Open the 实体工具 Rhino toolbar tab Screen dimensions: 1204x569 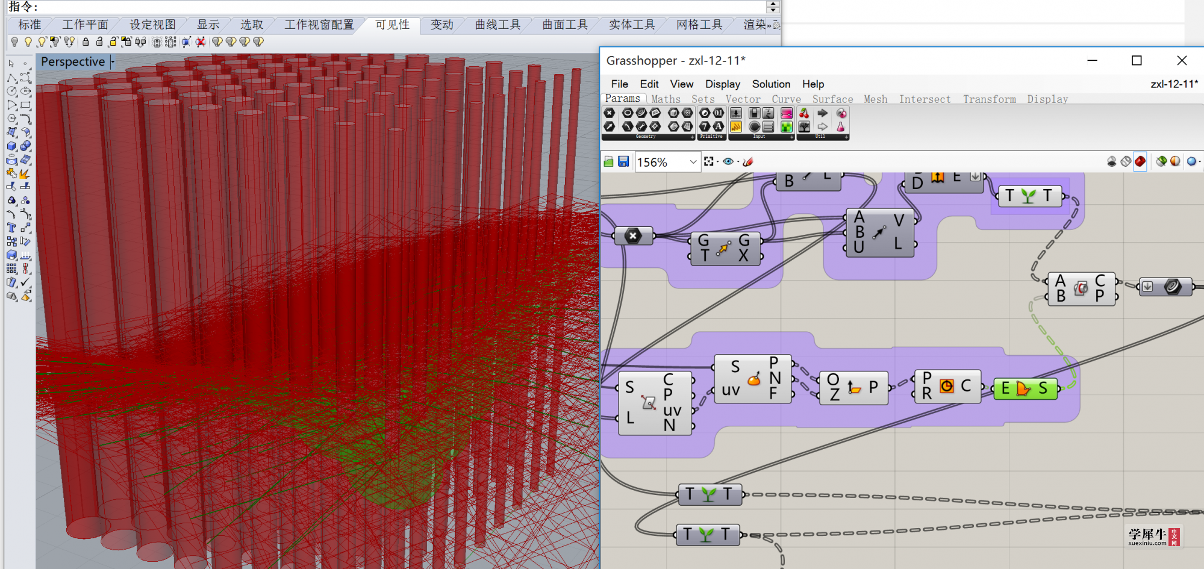[632, 25]
